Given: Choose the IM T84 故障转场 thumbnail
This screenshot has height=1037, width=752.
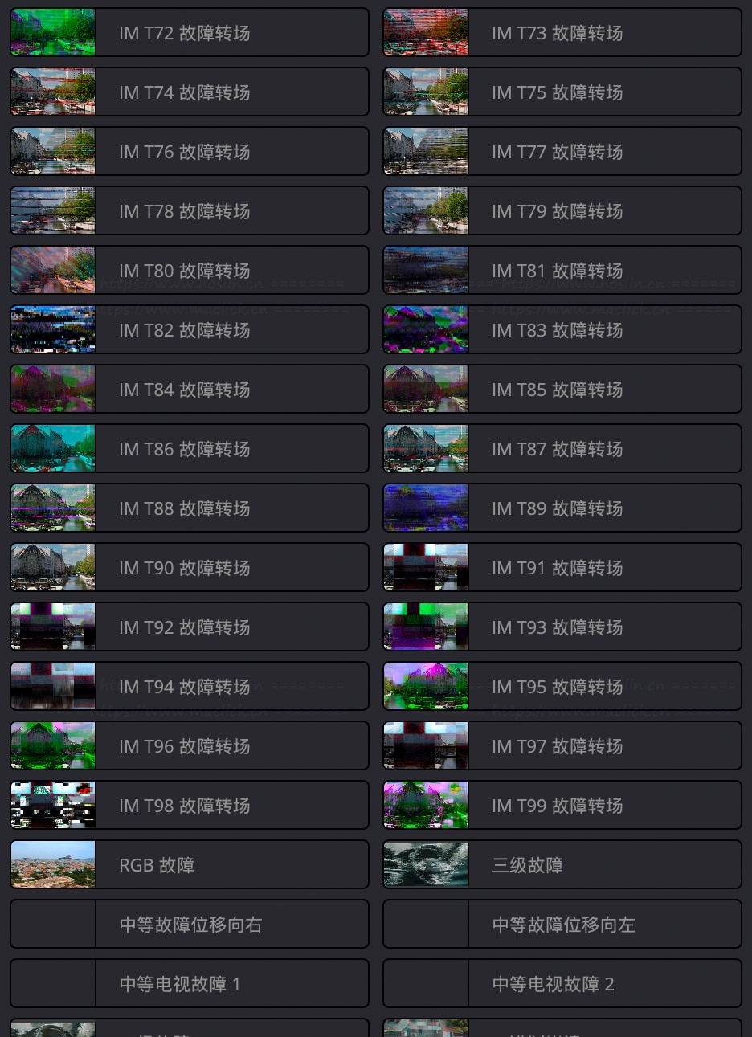Looking at the screenshot, I should click(x=53, y=390).
